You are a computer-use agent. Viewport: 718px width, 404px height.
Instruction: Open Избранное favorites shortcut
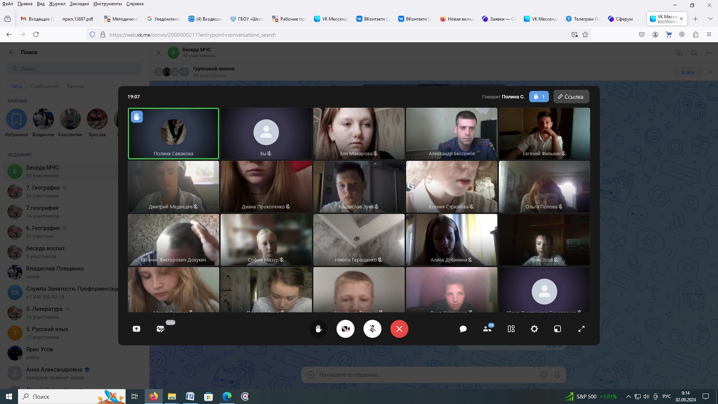(16, 123)
